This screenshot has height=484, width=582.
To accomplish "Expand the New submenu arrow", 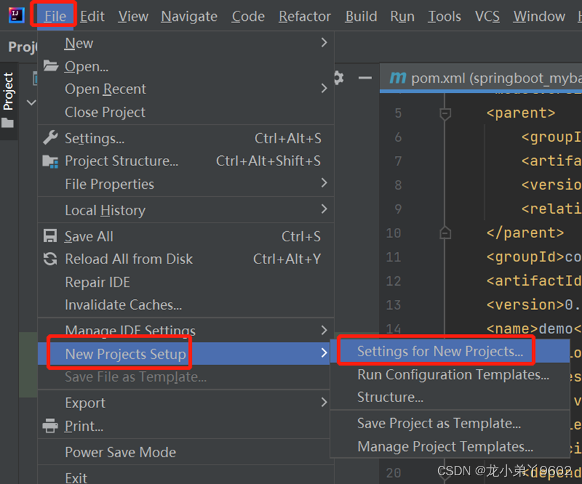I will [324, 42].
